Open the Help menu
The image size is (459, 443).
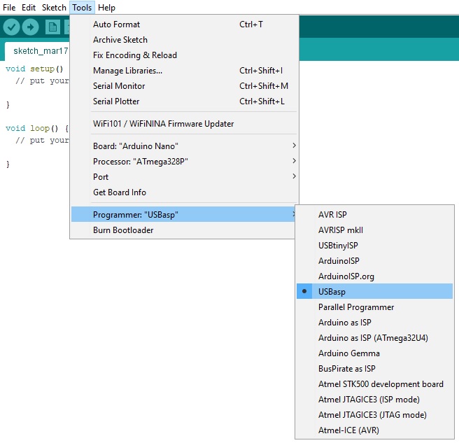coord(106,8)
